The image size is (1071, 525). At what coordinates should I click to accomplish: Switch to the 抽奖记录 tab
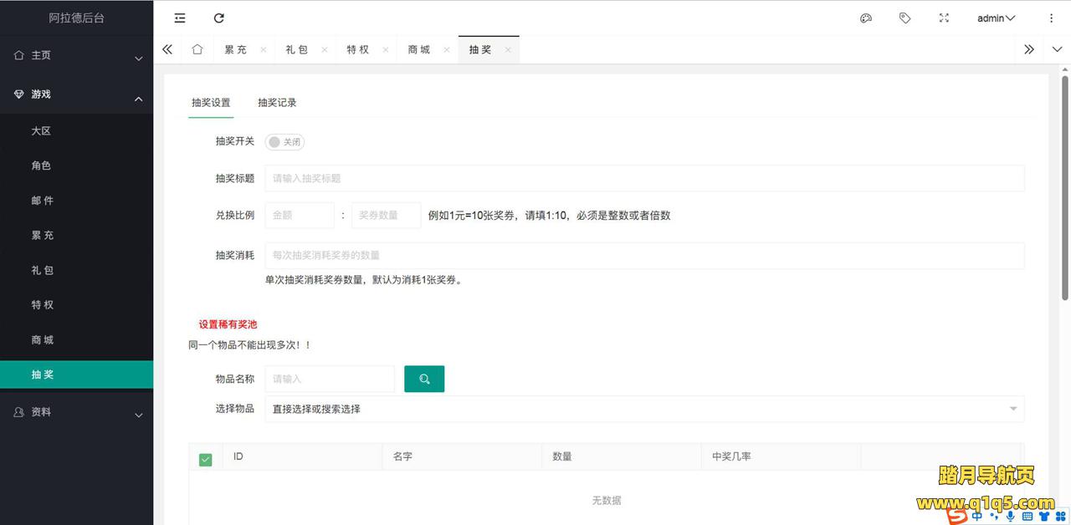coord(277,103)
